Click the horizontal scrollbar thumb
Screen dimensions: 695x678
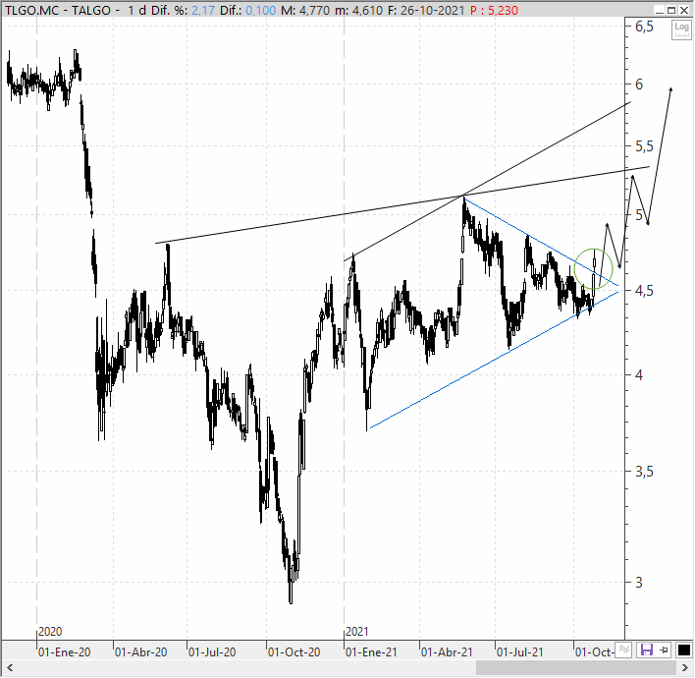(x=575, y=667)
